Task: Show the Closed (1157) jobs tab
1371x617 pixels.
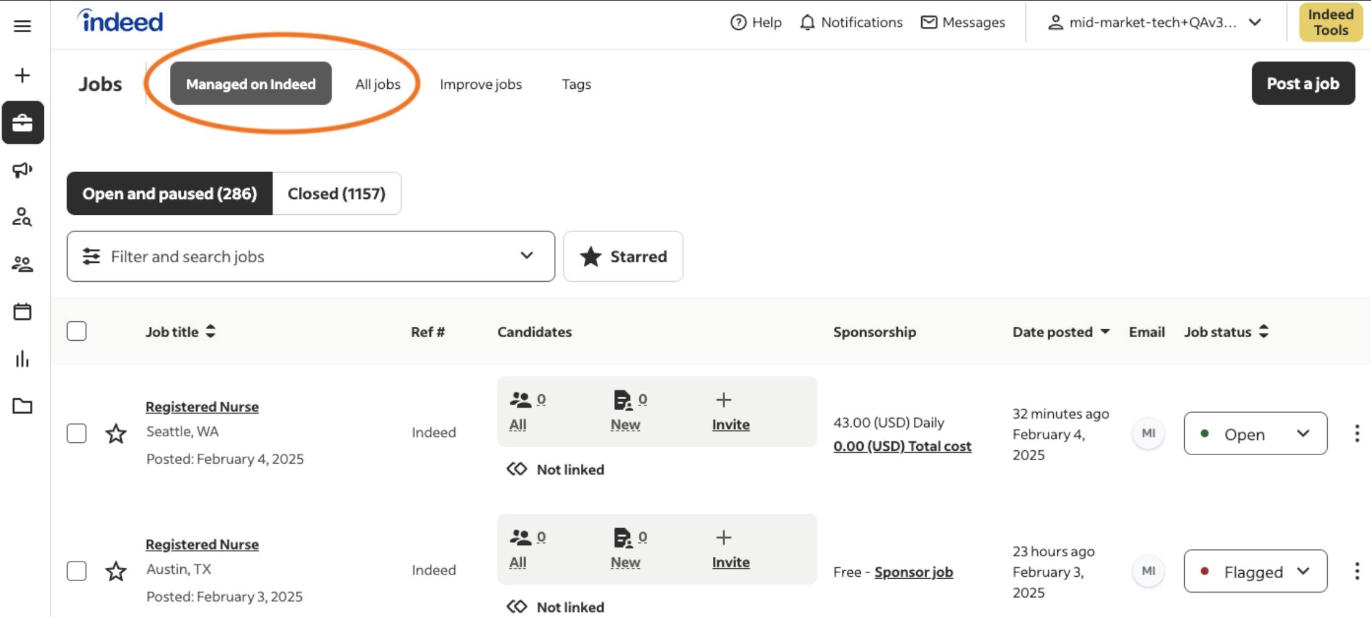Action: pos(337,193)
